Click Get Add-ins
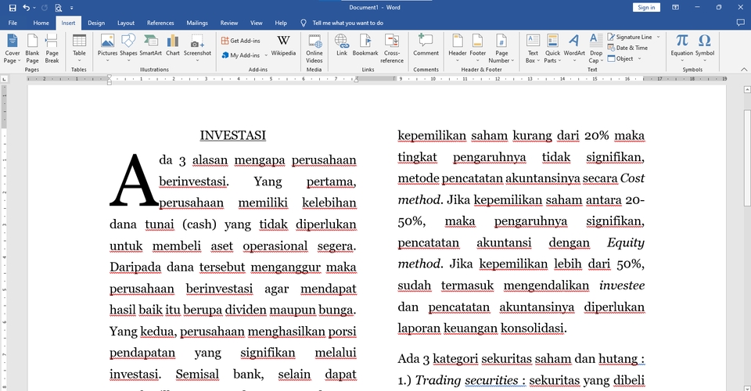 (x=241, y=41)
